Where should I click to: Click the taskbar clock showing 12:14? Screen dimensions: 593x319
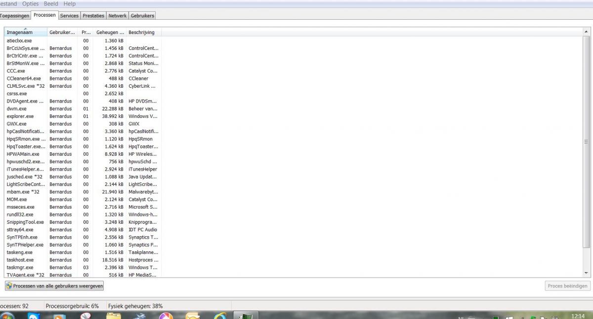click(x=578, y=316)
